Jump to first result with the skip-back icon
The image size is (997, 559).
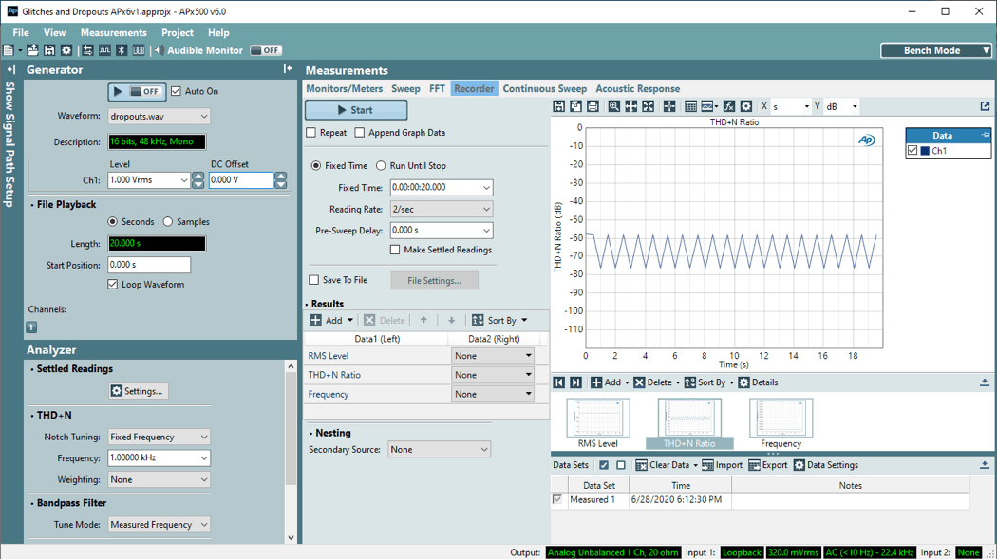pos(559,382)
